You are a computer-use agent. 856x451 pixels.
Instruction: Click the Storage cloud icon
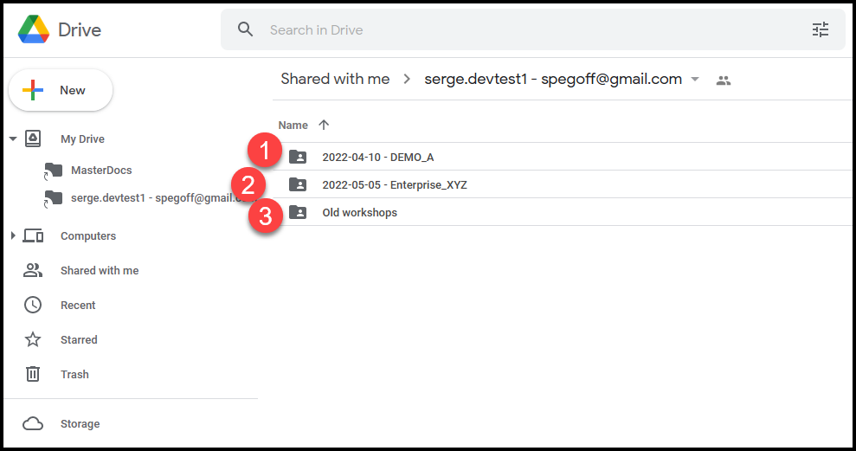point(33,423)
